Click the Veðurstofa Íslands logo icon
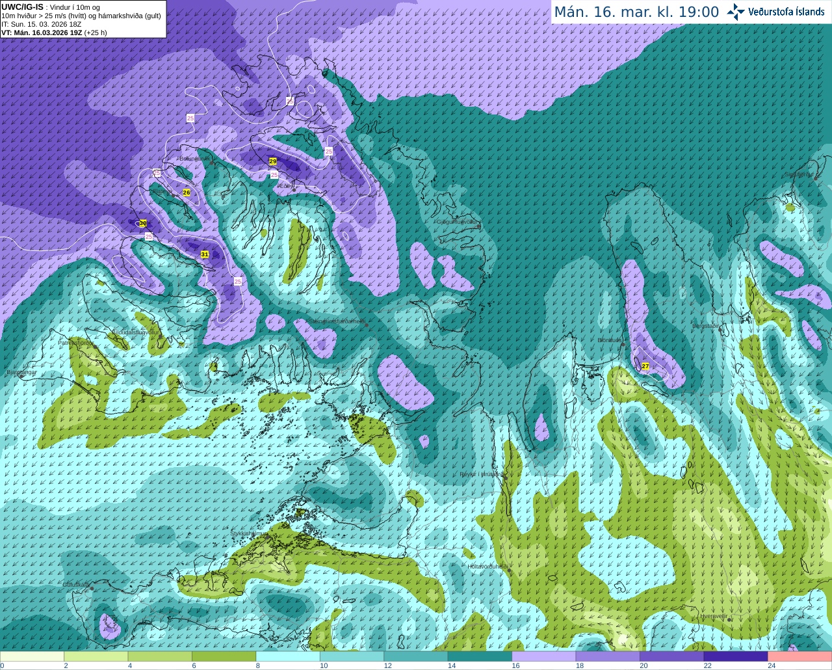Image resolution: width=832 pixels, height=670 pixels. tap(736, 12)
